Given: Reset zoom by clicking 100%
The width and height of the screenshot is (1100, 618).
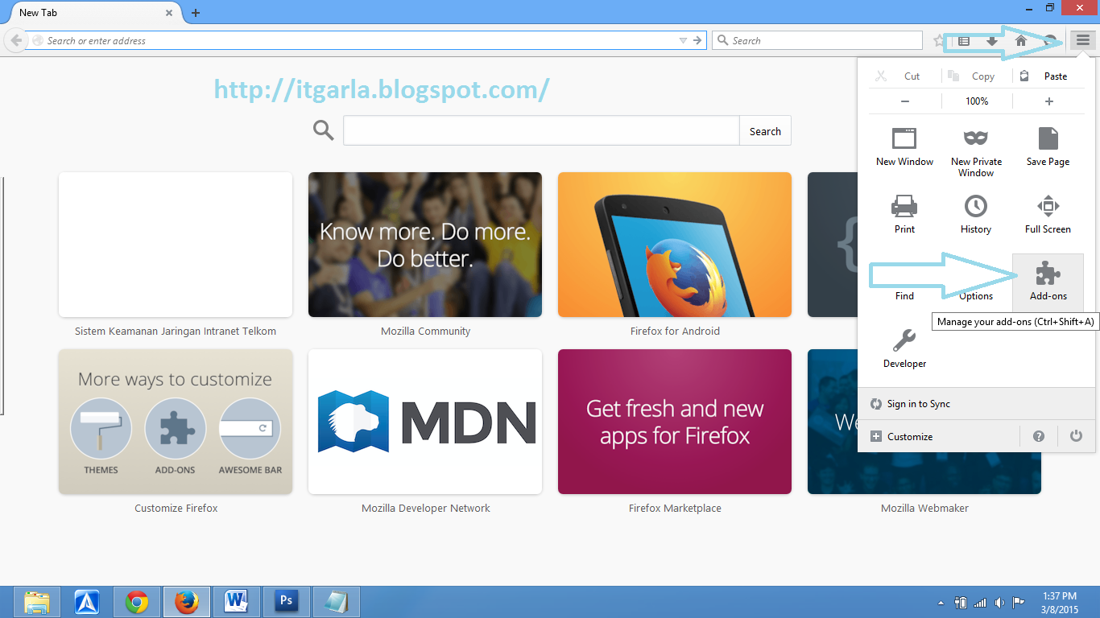Looking at the screenshot, I should tap(977, 101).
